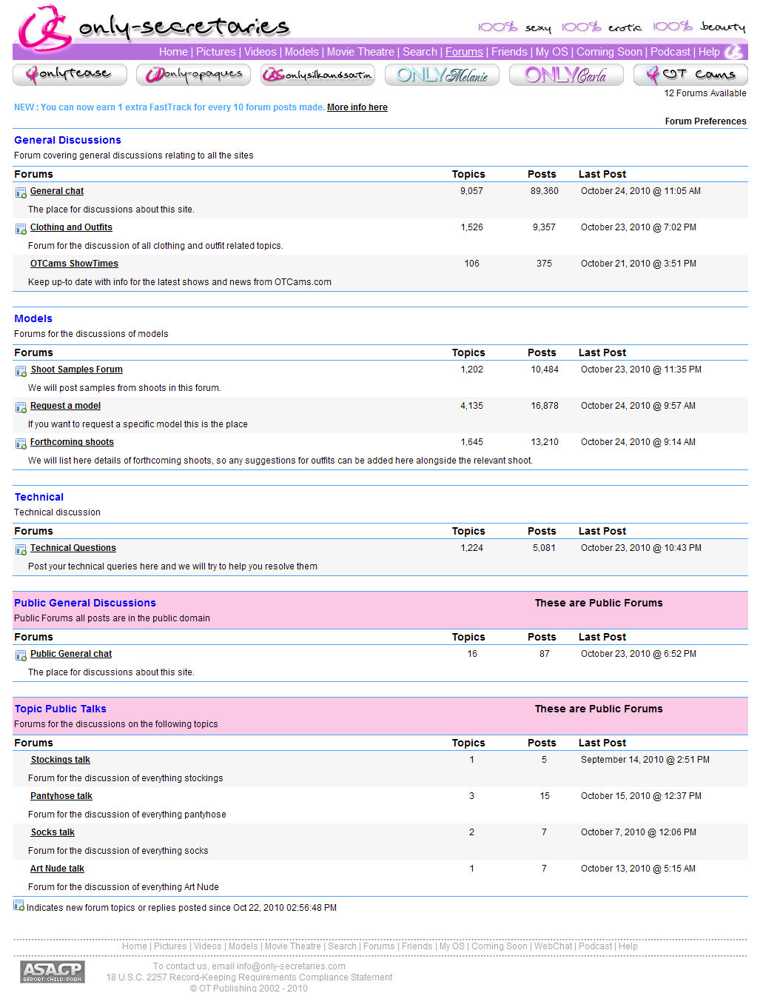Open Pictures in the top navigation
The image size is (760, 993).
tap(216, 52)
